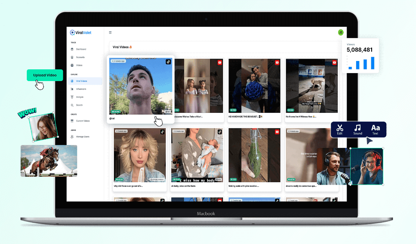Open the blonde woman video thumbnail
The image size is (416, 244).
coord(140,155)
